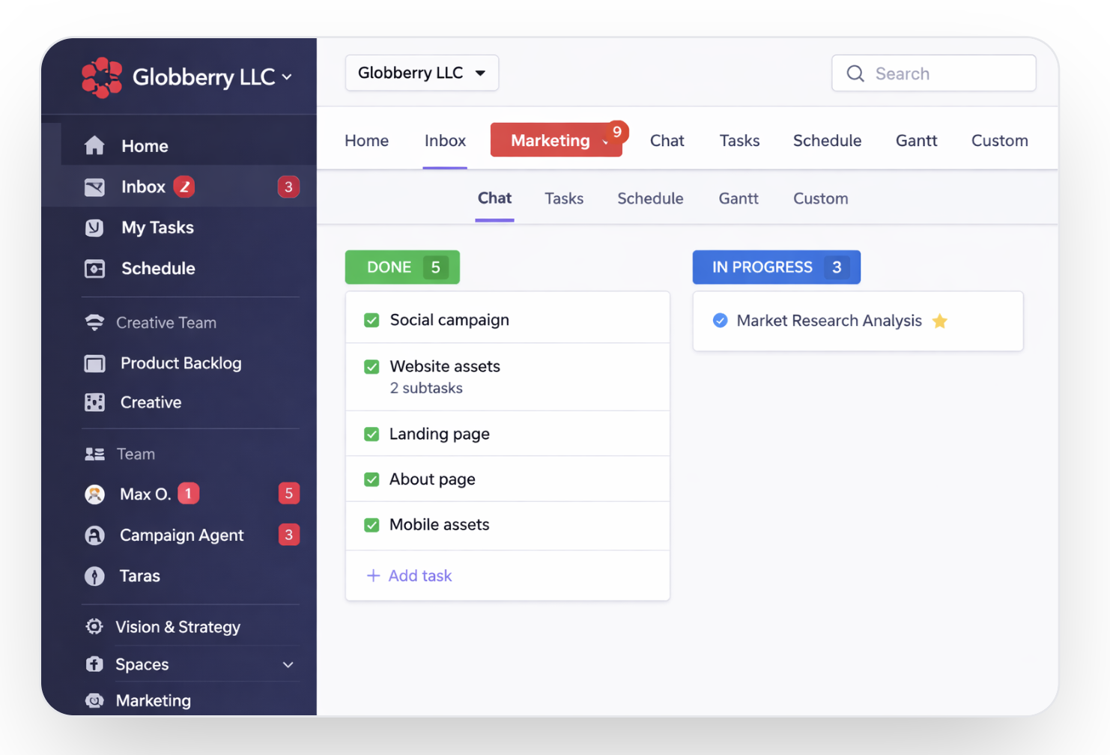This screenshot has width=1110, height=755.
Task: Click Campaign Agent avatar icon
Action: [94, 535]
